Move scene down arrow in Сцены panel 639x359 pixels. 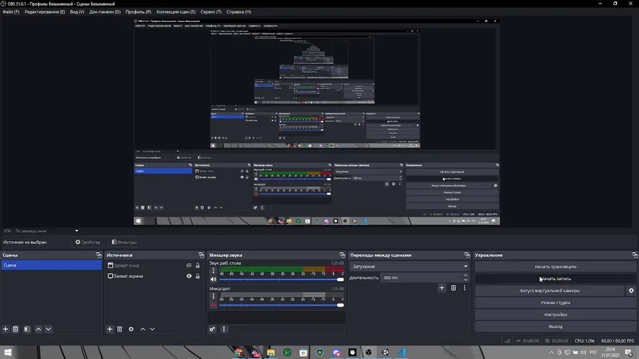[48, 329]
